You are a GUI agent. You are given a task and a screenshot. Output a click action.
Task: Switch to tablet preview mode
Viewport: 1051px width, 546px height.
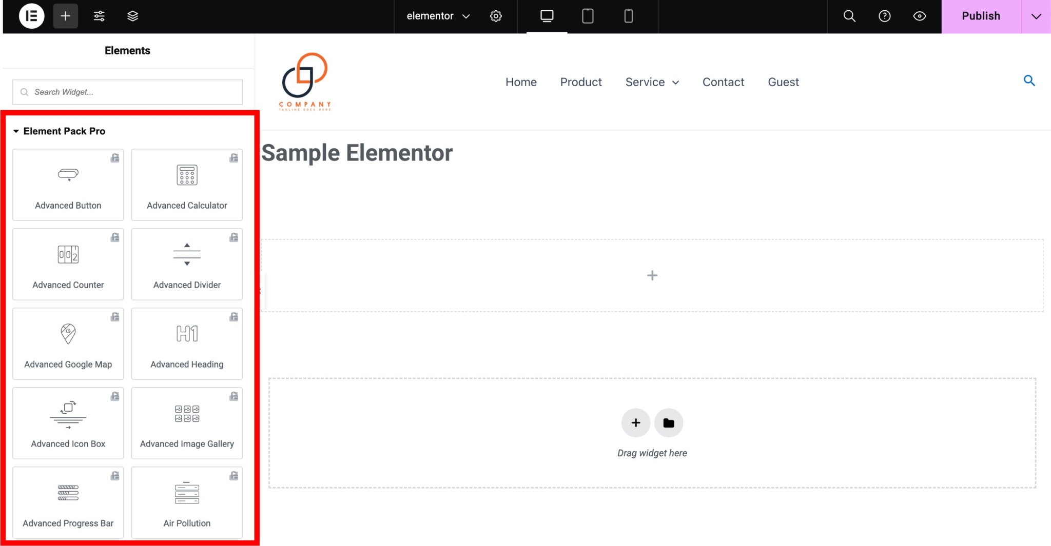tap(588, 16)
